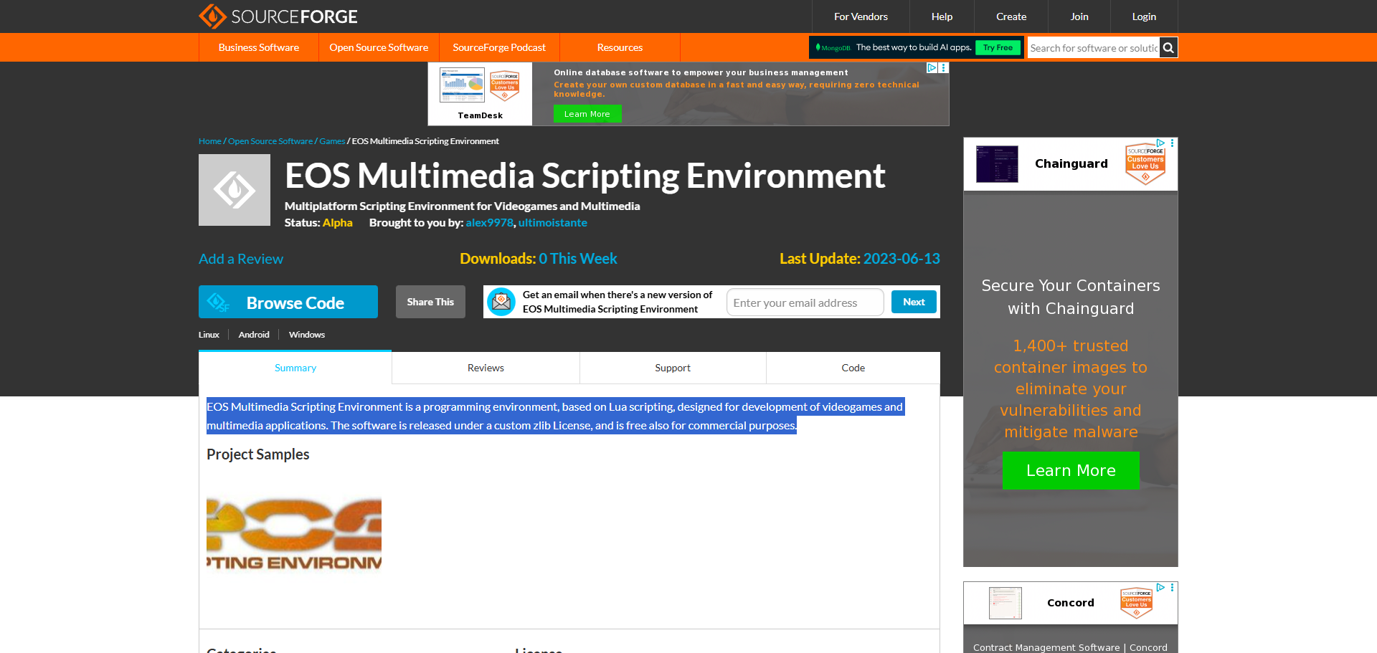The width and height of the screenshot is (1377, 653).
Task: Switch to the Reviews tab
Action: coord(486,368)
